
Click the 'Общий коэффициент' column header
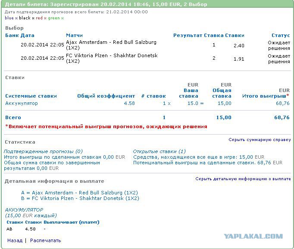(x=106, y=96)
